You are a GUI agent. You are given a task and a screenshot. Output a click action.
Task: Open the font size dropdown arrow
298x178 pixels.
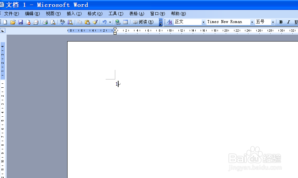pos(273,22)
